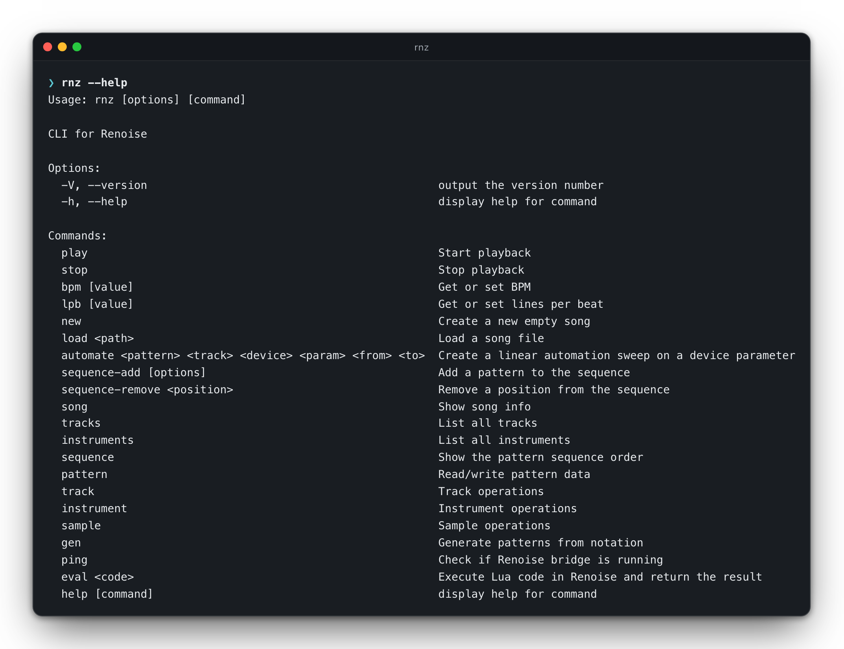Click the 'Show song info' description
This screenshot has width=844, height=649.
click(485, 407)
